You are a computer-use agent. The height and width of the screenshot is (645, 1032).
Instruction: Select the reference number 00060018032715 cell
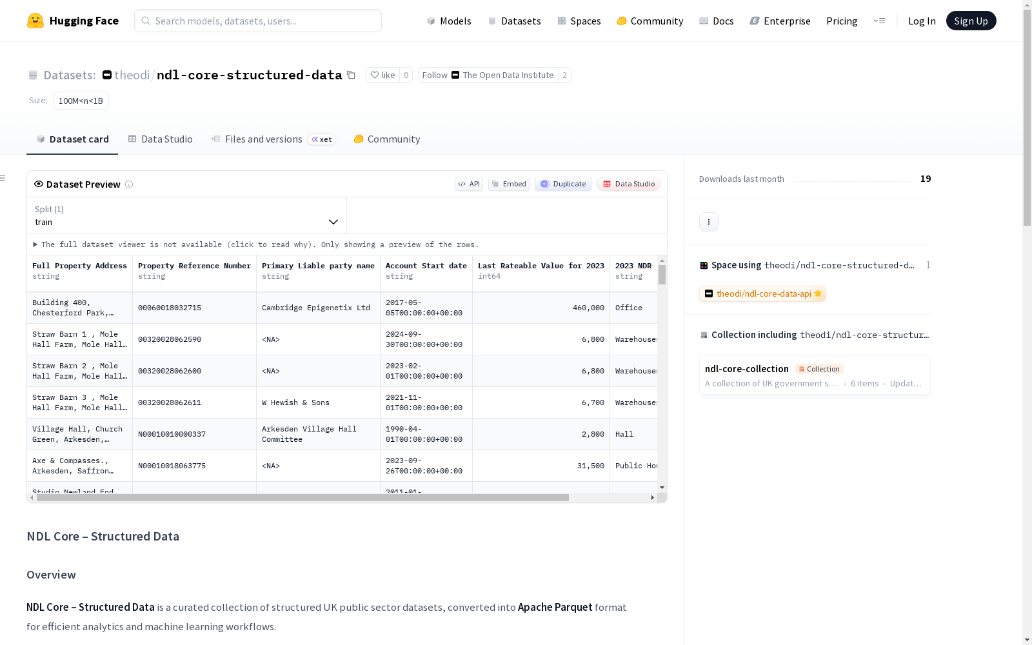195,308
